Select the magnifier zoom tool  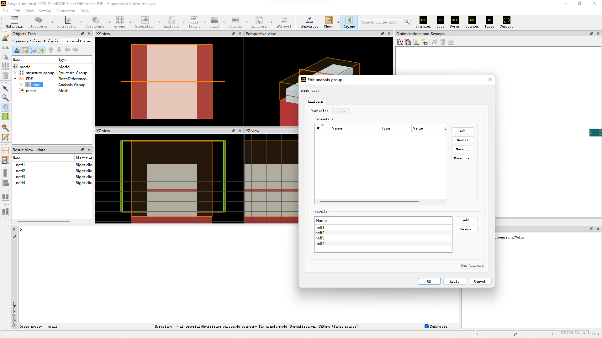[x=5, y=98]
